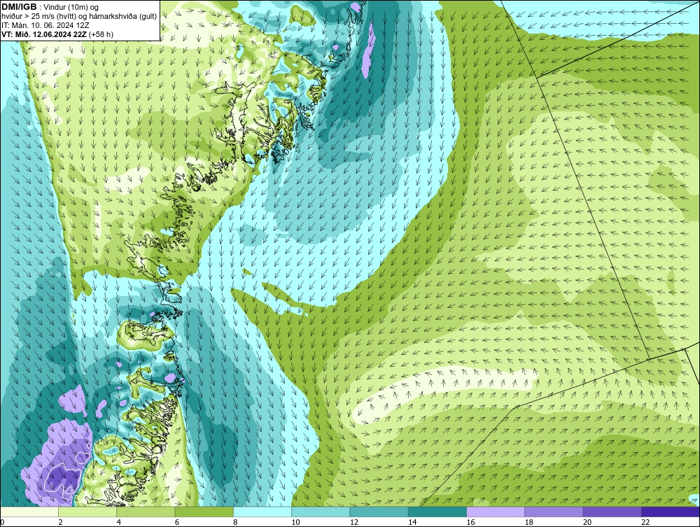Click the legend scale value 4

[119, 523]
